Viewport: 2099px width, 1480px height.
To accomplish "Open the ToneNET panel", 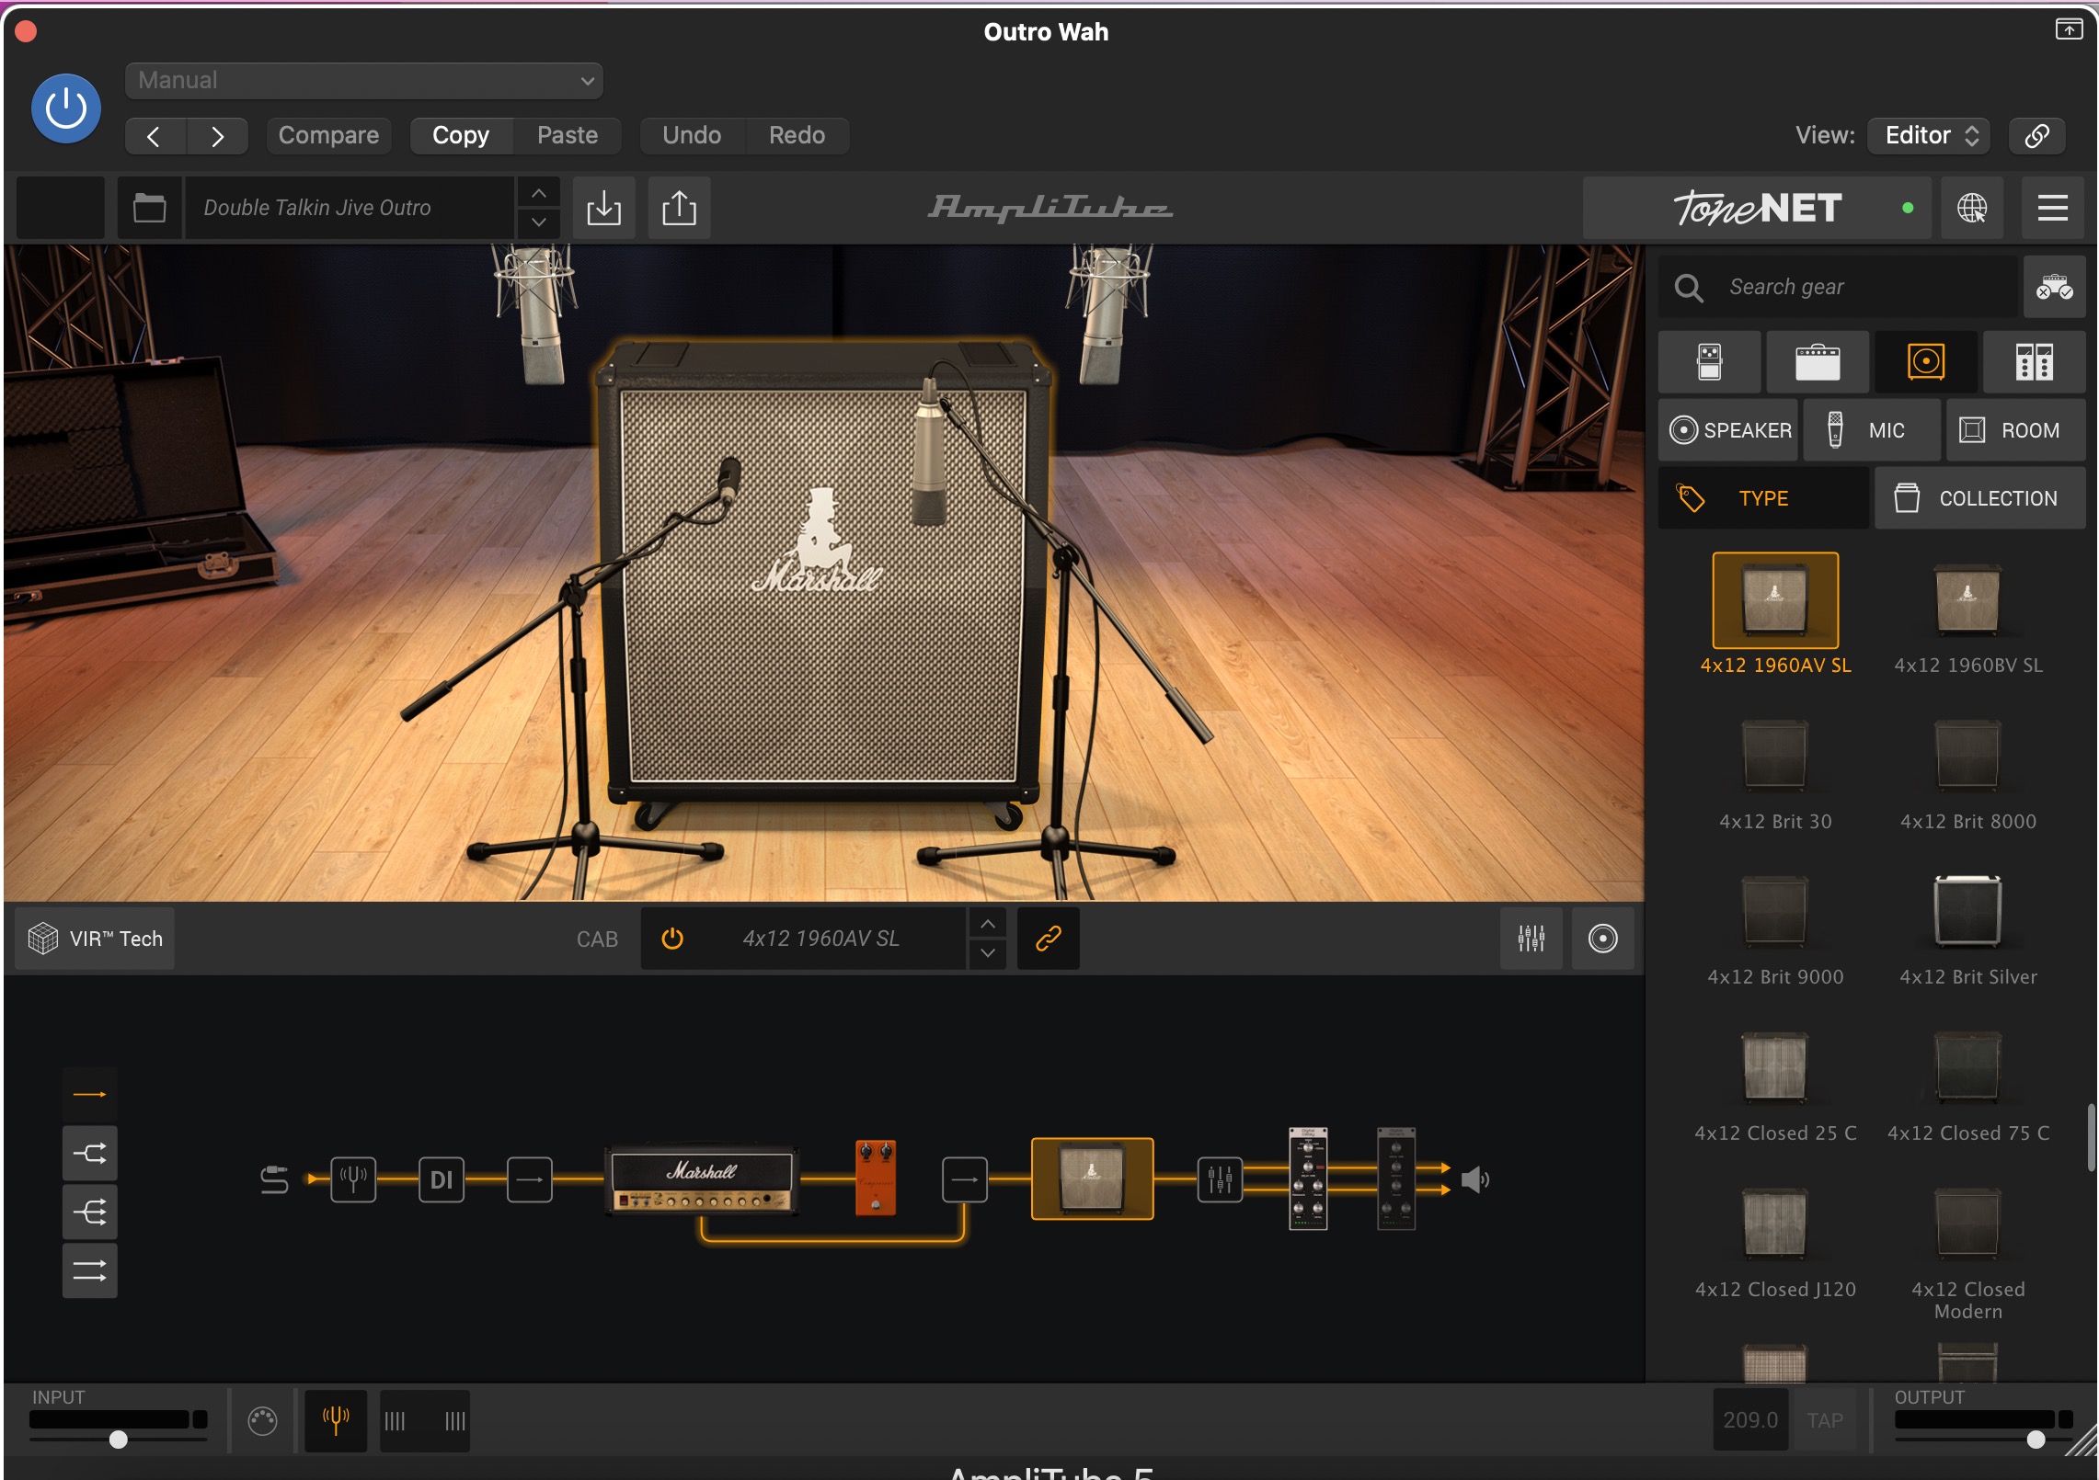I will pyautogui.click(x=1757, y=208).
